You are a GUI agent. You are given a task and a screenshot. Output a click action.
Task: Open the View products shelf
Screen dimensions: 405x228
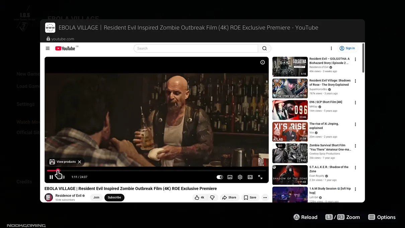pyautogui.click(x=63, y=162)
